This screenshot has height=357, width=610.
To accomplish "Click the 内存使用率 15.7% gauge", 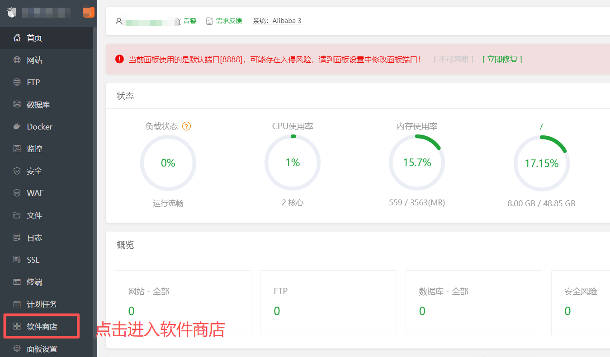I will click(417, 162).
